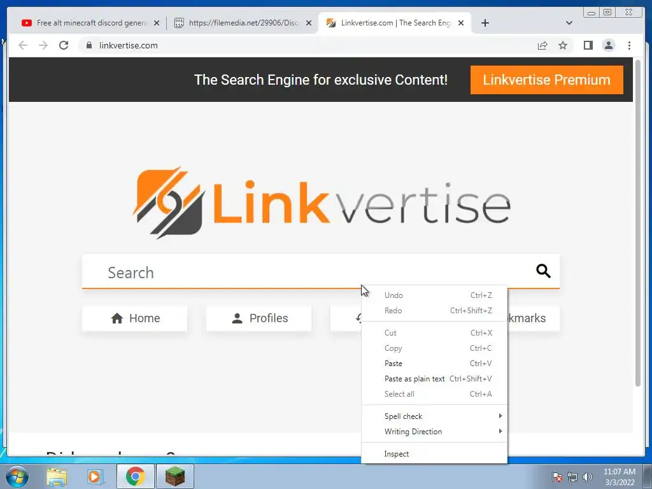Open Windows Media Player from taskbar

tap(96, 476)
